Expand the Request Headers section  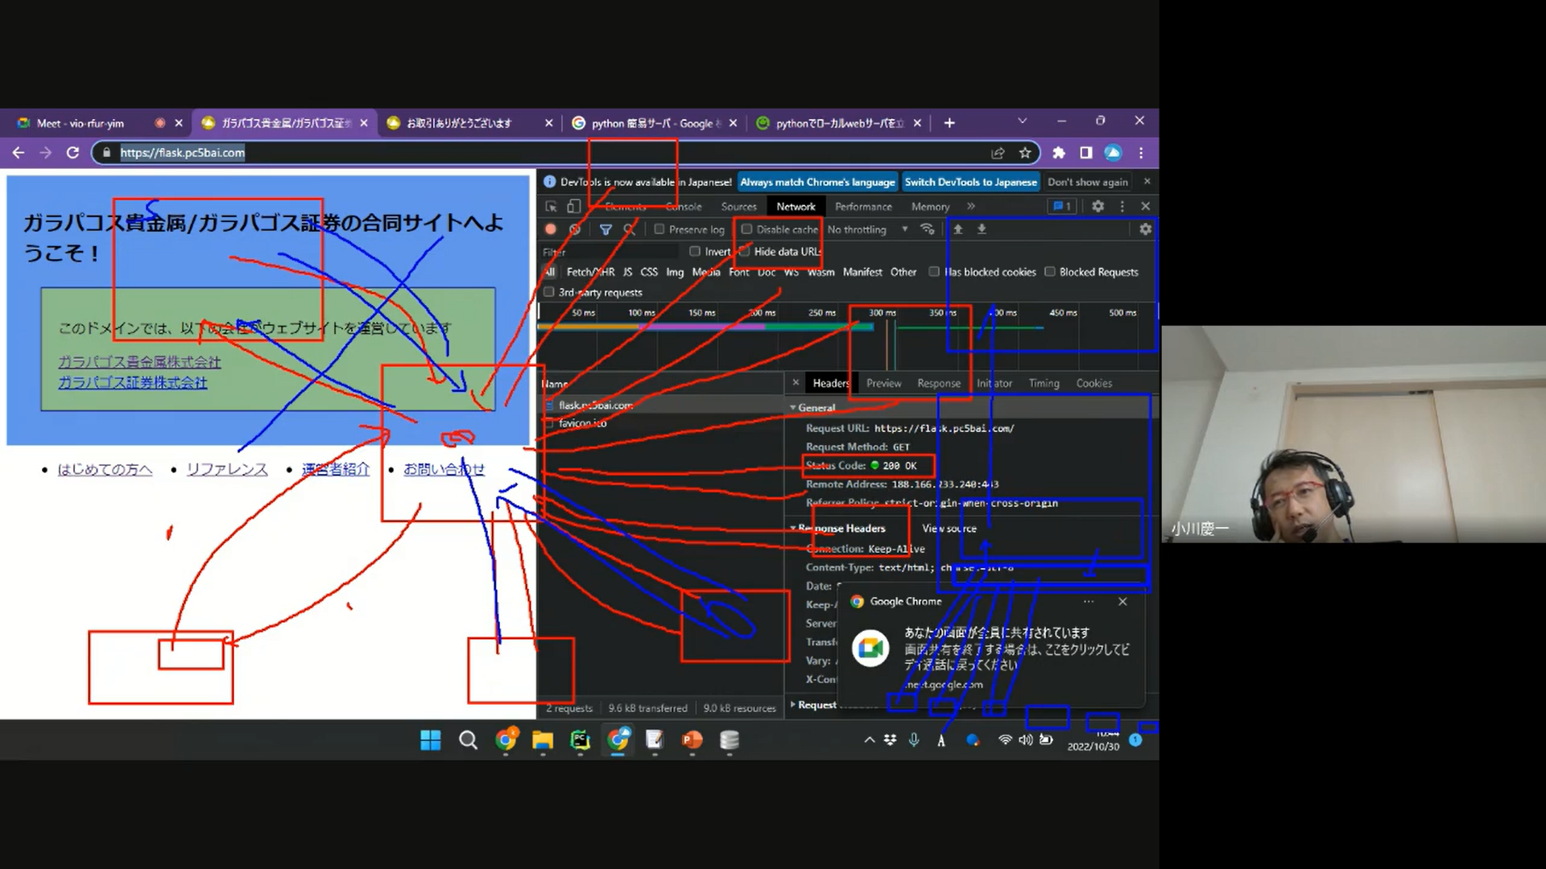coord(815,705)
